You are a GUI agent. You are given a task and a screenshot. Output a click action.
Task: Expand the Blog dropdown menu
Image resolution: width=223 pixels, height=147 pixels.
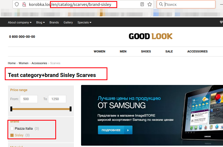[40, 22]
